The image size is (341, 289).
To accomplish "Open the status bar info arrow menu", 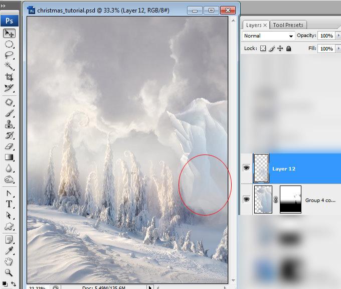I will (x=150, y=287).
